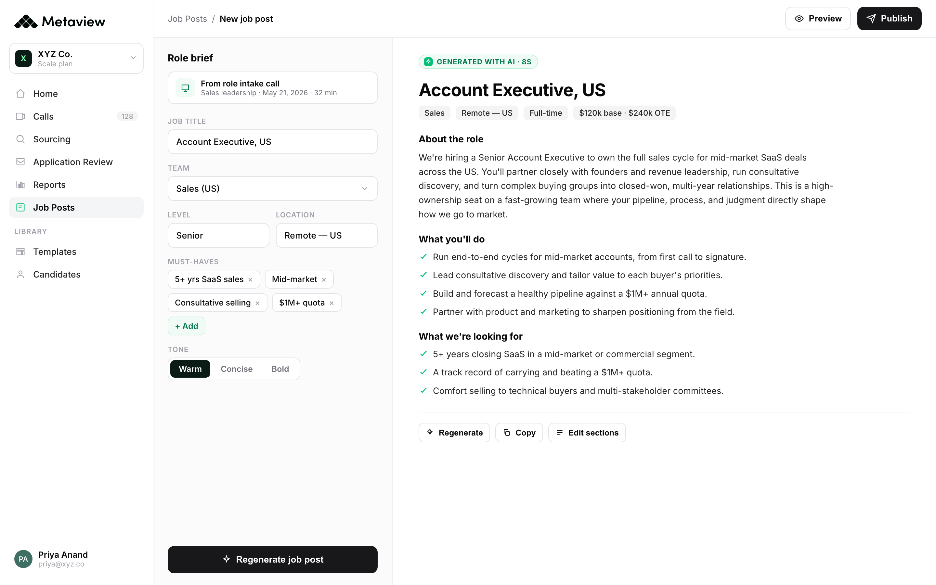Click the Application Review envelope icon
This screenshot has width=936, height=585.
coord(20,162)
